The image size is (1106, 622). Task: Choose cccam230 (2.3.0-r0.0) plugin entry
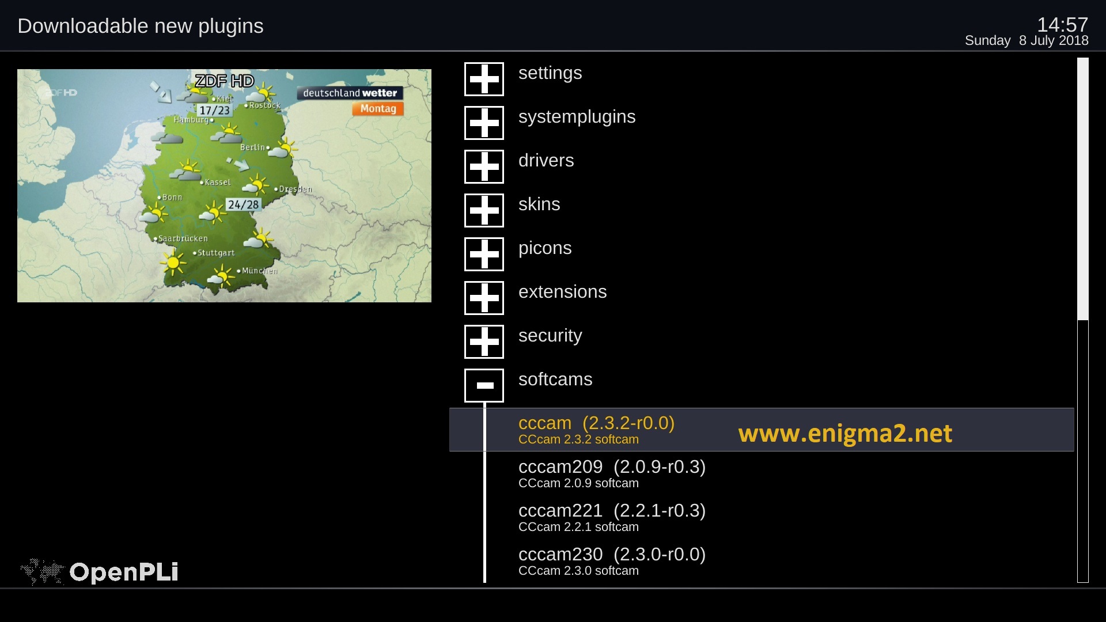[x=762, y=561]
